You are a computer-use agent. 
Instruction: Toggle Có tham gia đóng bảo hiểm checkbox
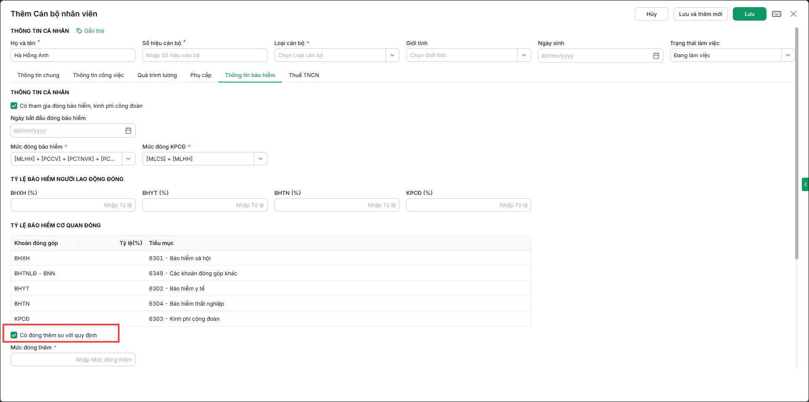click(x=14, y=106)
